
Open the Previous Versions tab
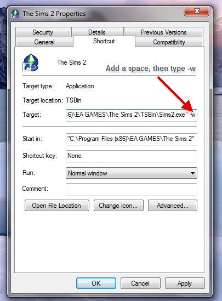164,32
